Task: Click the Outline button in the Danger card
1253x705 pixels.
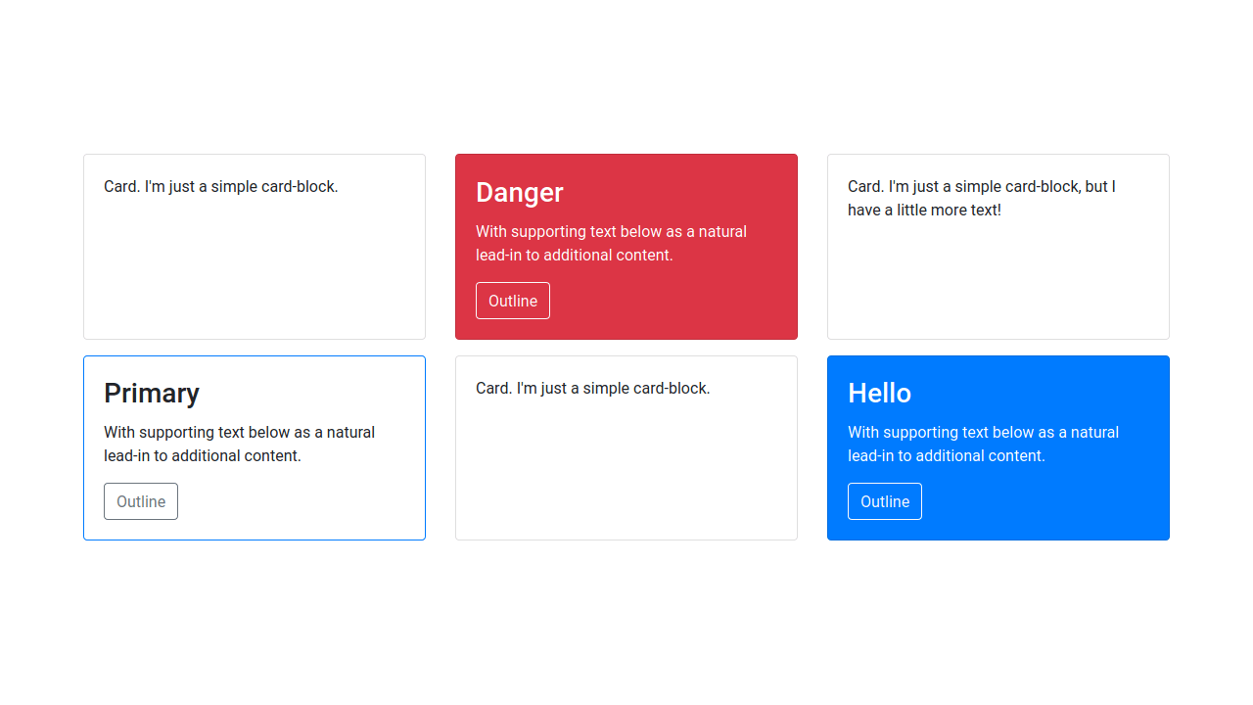Action: [x=513, y=301]
